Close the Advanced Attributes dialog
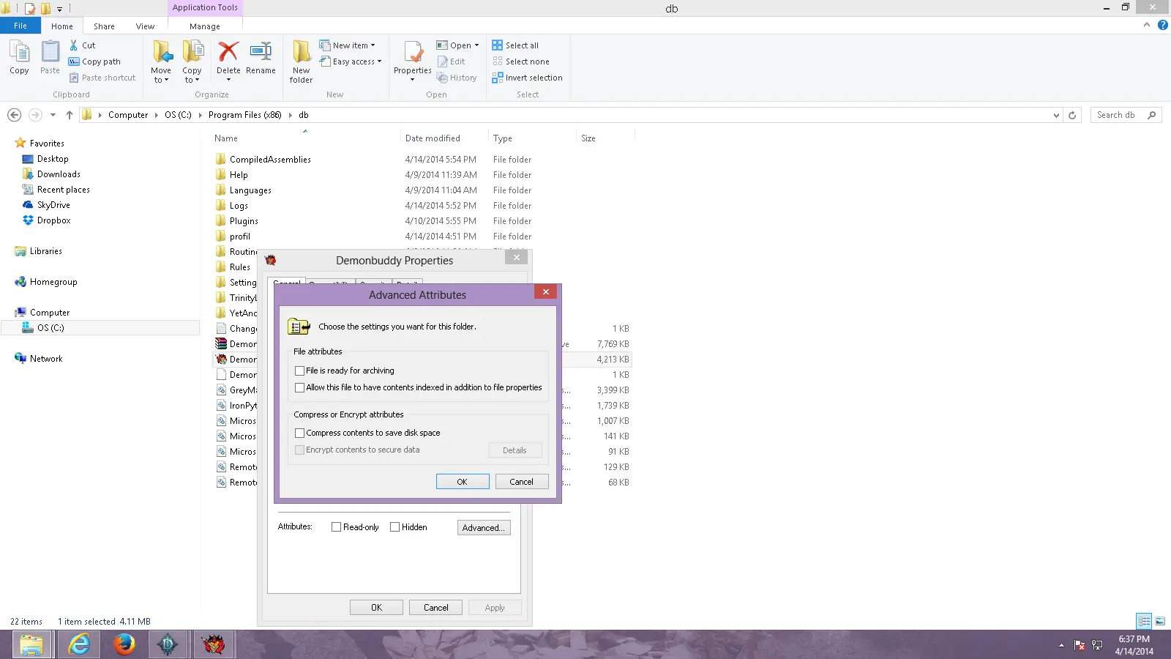The height and width of the screenshot is (659, 1171). coord(545,291)
